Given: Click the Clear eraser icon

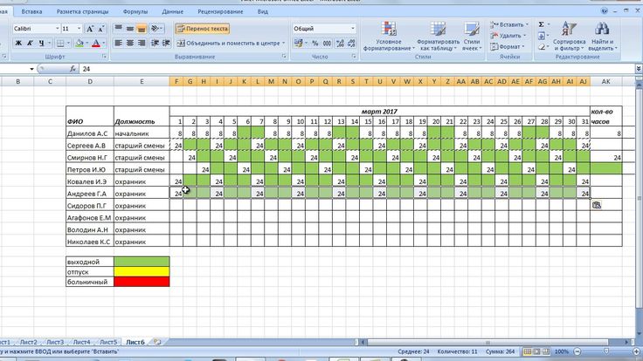Looking at the screenshot, I should click(542, 47).
